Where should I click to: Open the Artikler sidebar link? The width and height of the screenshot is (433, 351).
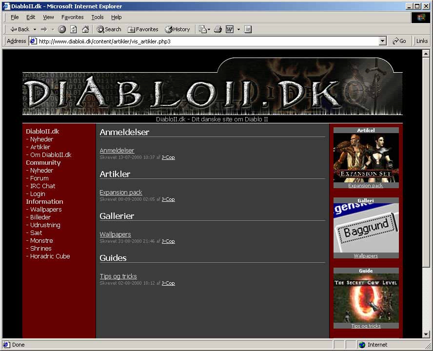click(40, 147)
